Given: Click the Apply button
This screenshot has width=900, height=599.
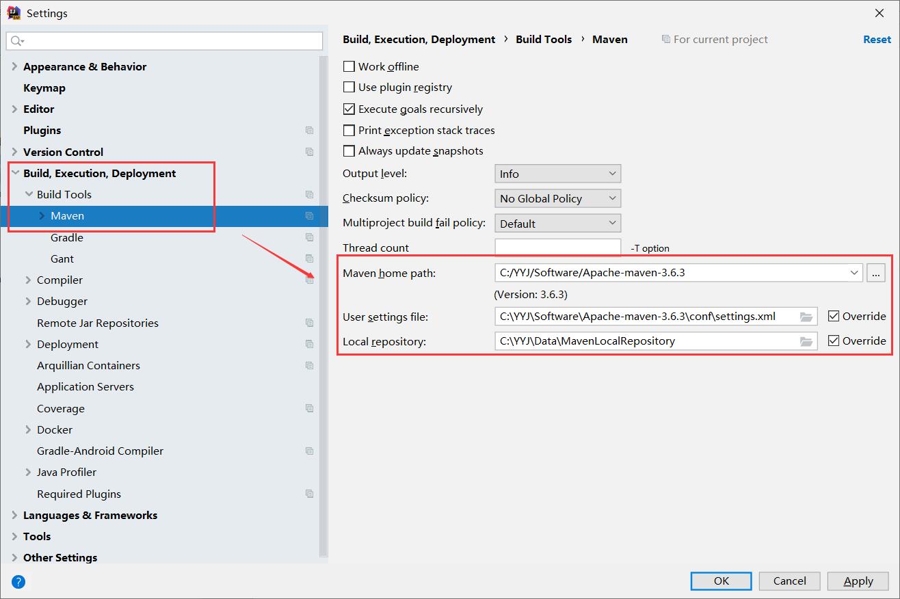Looking at the screenshot, I should pyautogui.click(x=858, y=581).
